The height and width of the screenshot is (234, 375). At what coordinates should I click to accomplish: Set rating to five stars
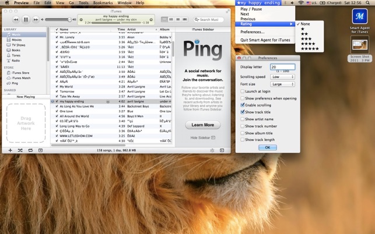click(310, 49)
